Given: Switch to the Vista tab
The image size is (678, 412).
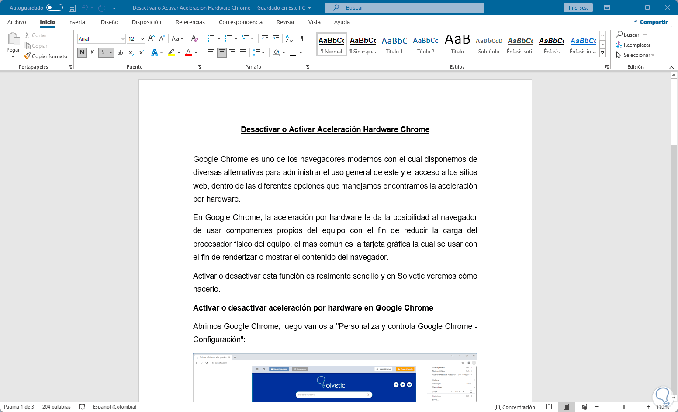Looking at the screenshot, I should [315, 22].
